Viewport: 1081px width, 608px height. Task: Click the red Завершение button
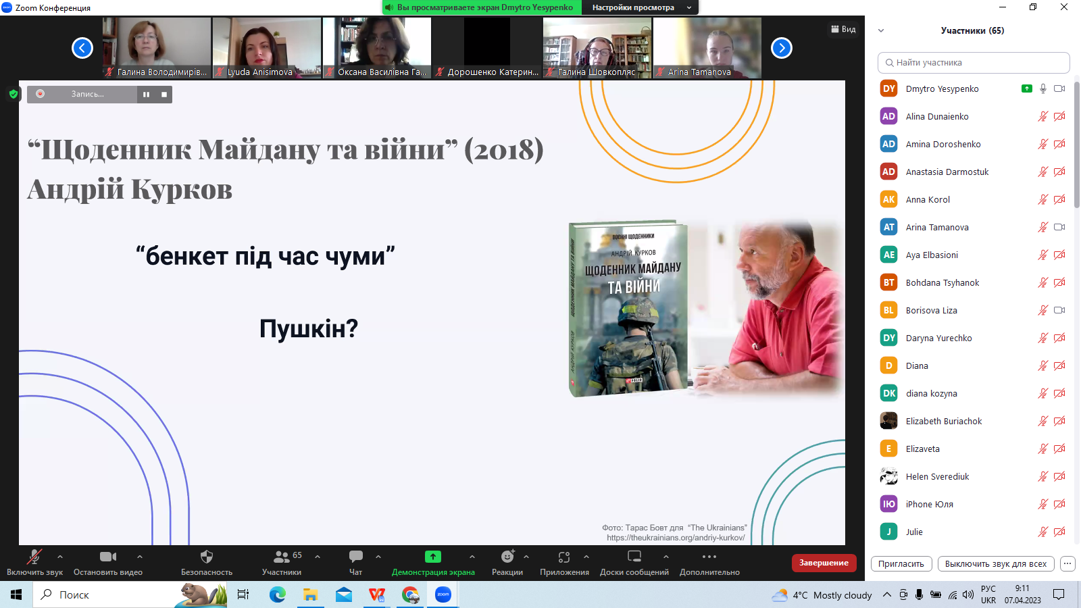(x=824, y=563)
